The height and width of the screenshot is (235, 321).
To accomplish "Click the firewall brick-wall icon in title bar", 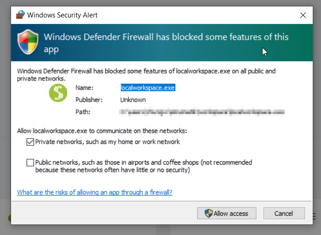I will (20, 15).
